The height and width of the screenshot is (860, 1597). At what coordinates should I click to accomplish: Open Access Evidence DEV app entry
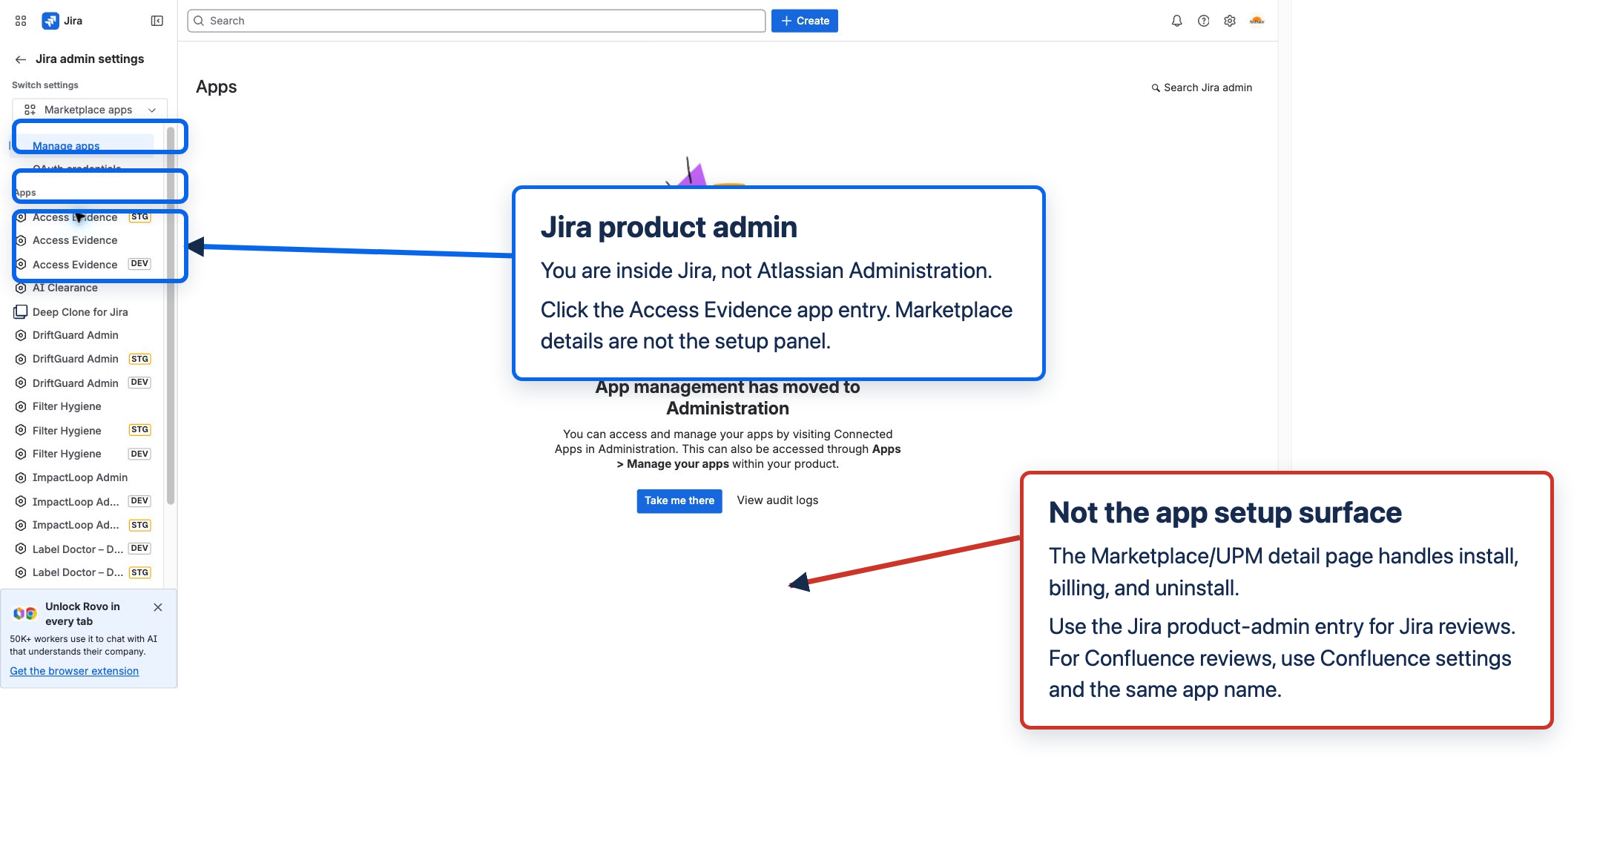click(83, 265)
